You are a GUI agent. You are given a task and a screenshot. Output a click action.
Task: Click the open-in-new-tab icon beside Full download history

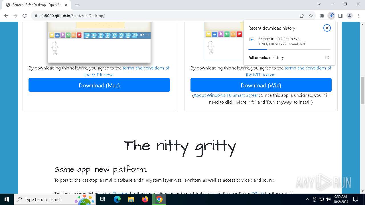tap(327, 58)
